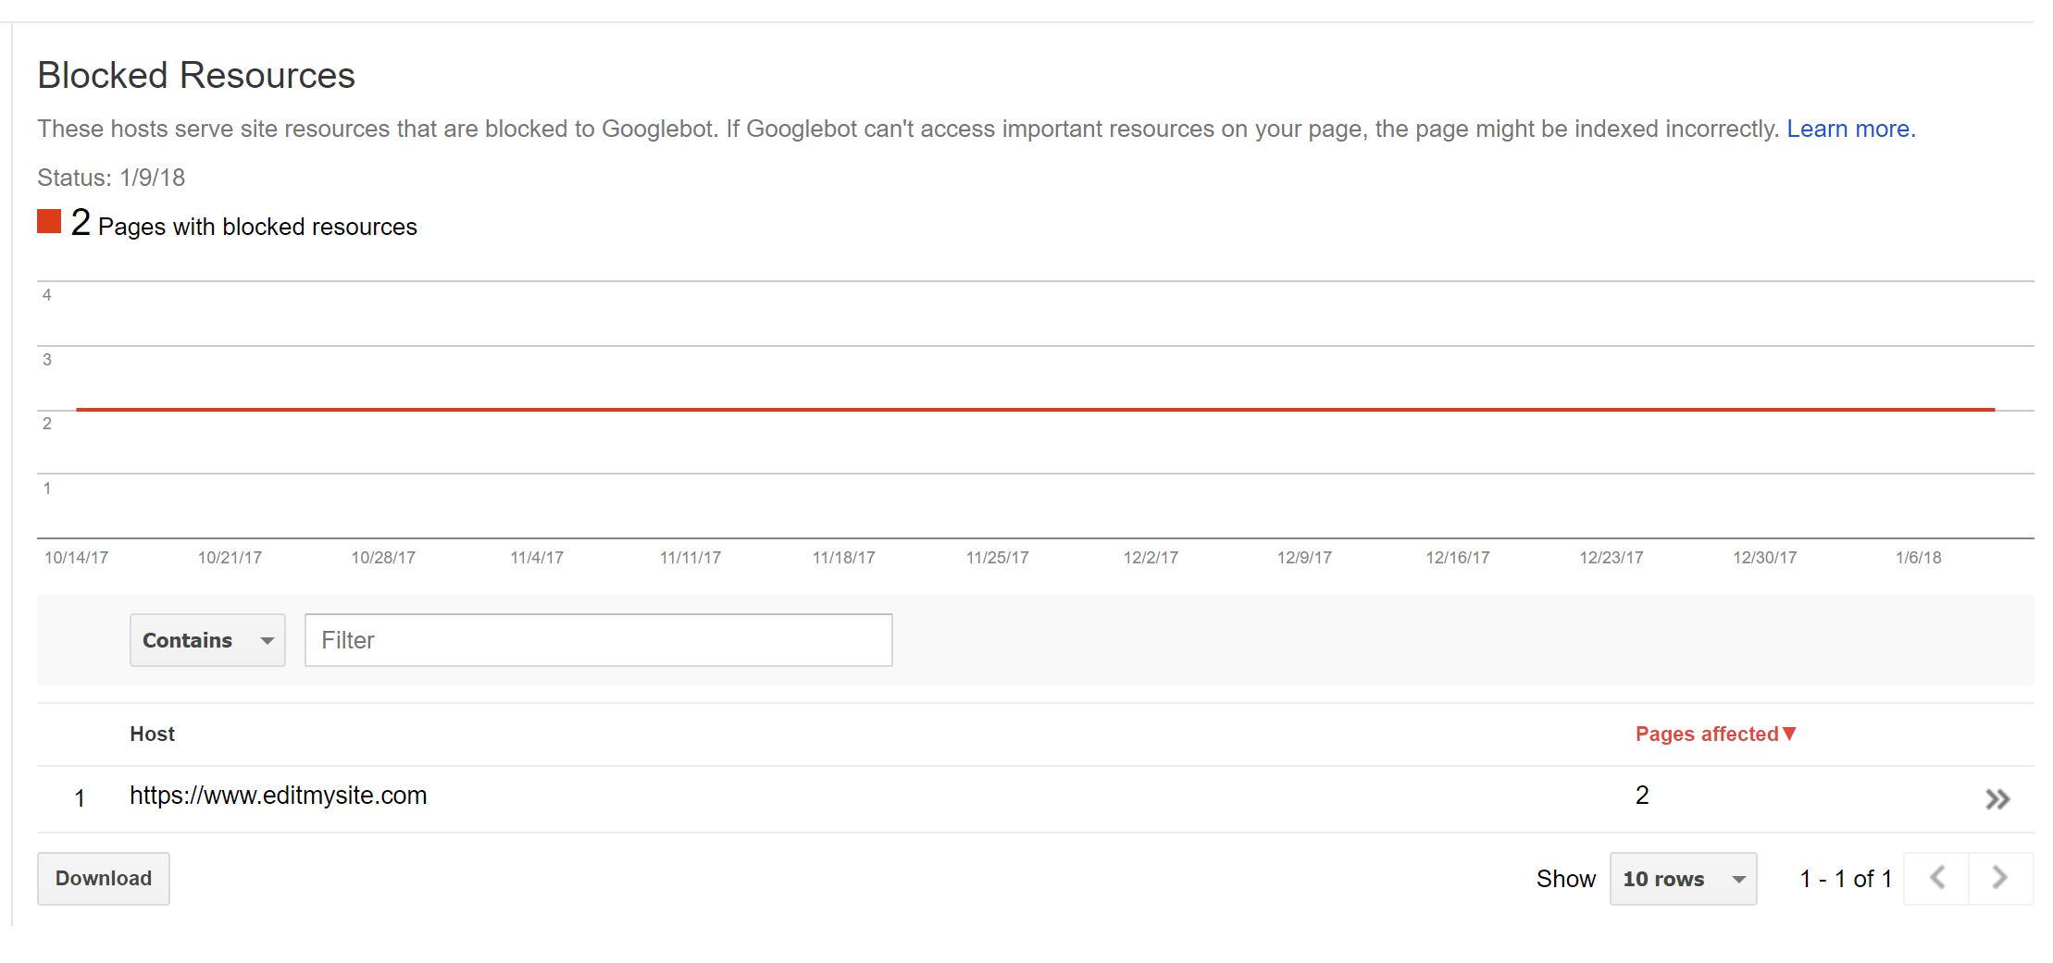Go to previous page arrow
Image resolution: width=2053 pixels, height=963 pixels.
point(1936,878)
